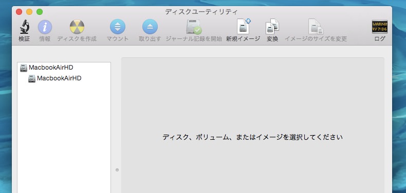Screen dimensions: 406x193
Task: Click the 検証 text label
Action: click(24, 39)
